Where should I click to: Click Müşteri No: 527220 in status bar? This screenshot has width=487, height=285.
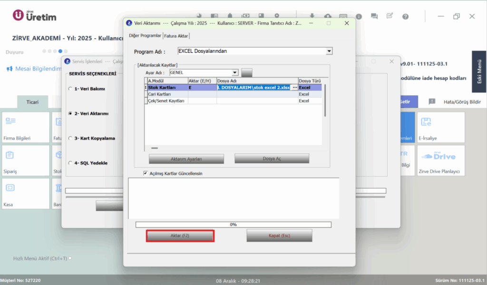pos(20,280)
